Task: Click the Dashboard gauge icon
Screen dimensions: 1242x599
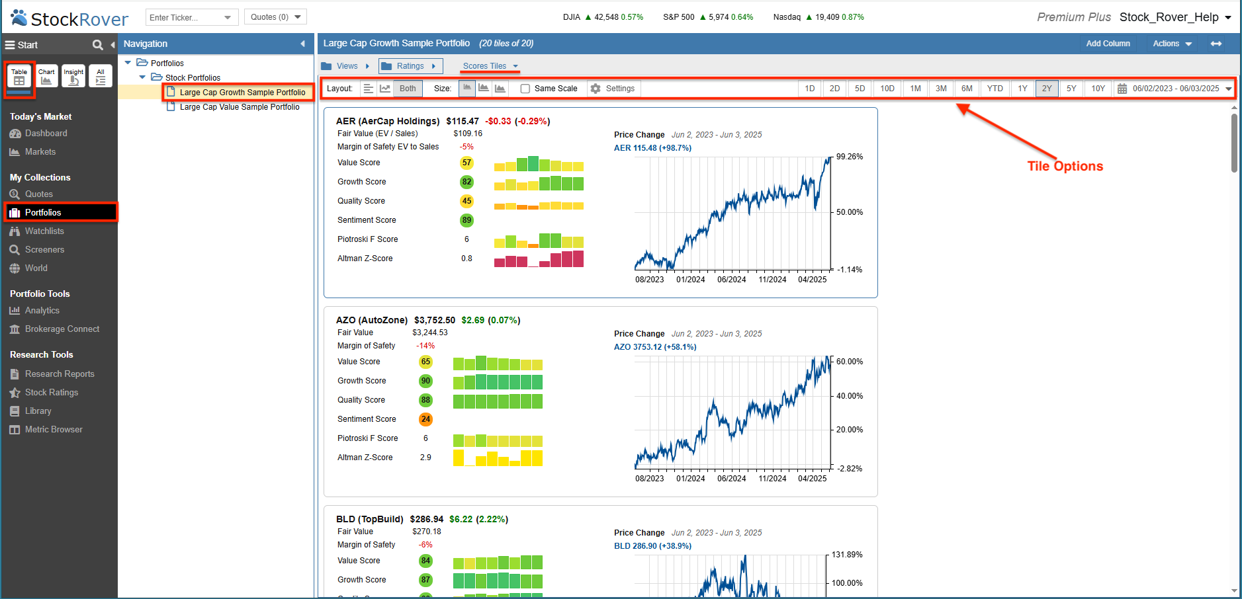Action: (15, 134)
